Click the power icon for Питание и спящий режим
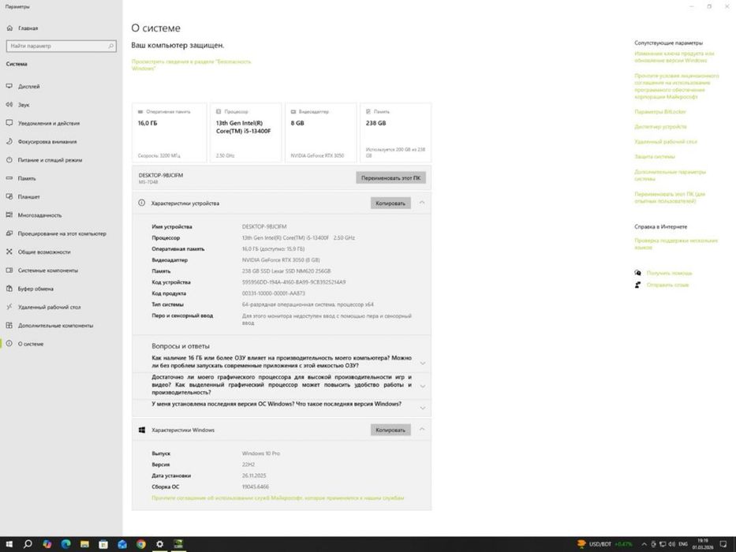736x552 pixels. tap(9, 159)
